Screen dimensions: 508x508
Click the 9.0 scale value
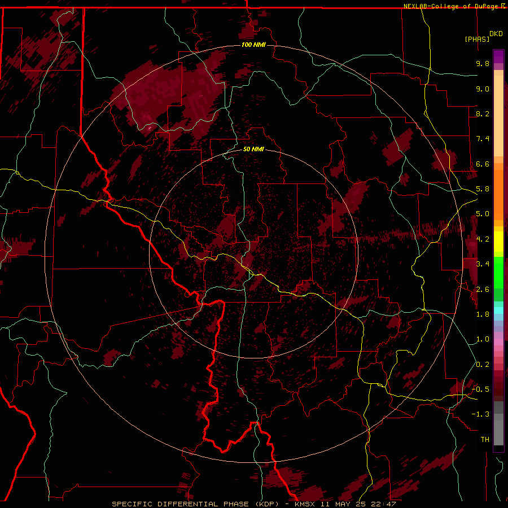pyautogui.click(x=483, y=89)
